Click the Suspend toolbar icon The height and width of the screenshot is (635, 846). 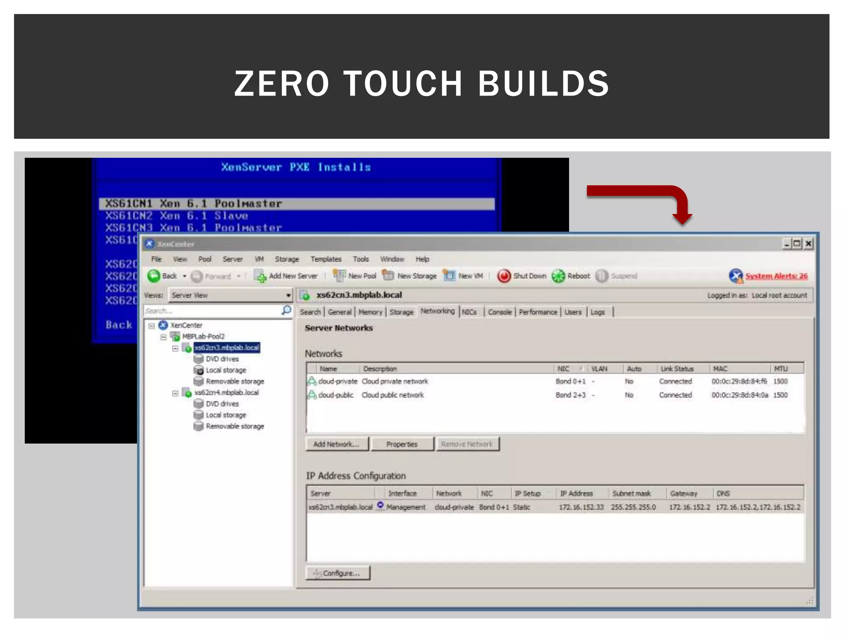point(601,276)
